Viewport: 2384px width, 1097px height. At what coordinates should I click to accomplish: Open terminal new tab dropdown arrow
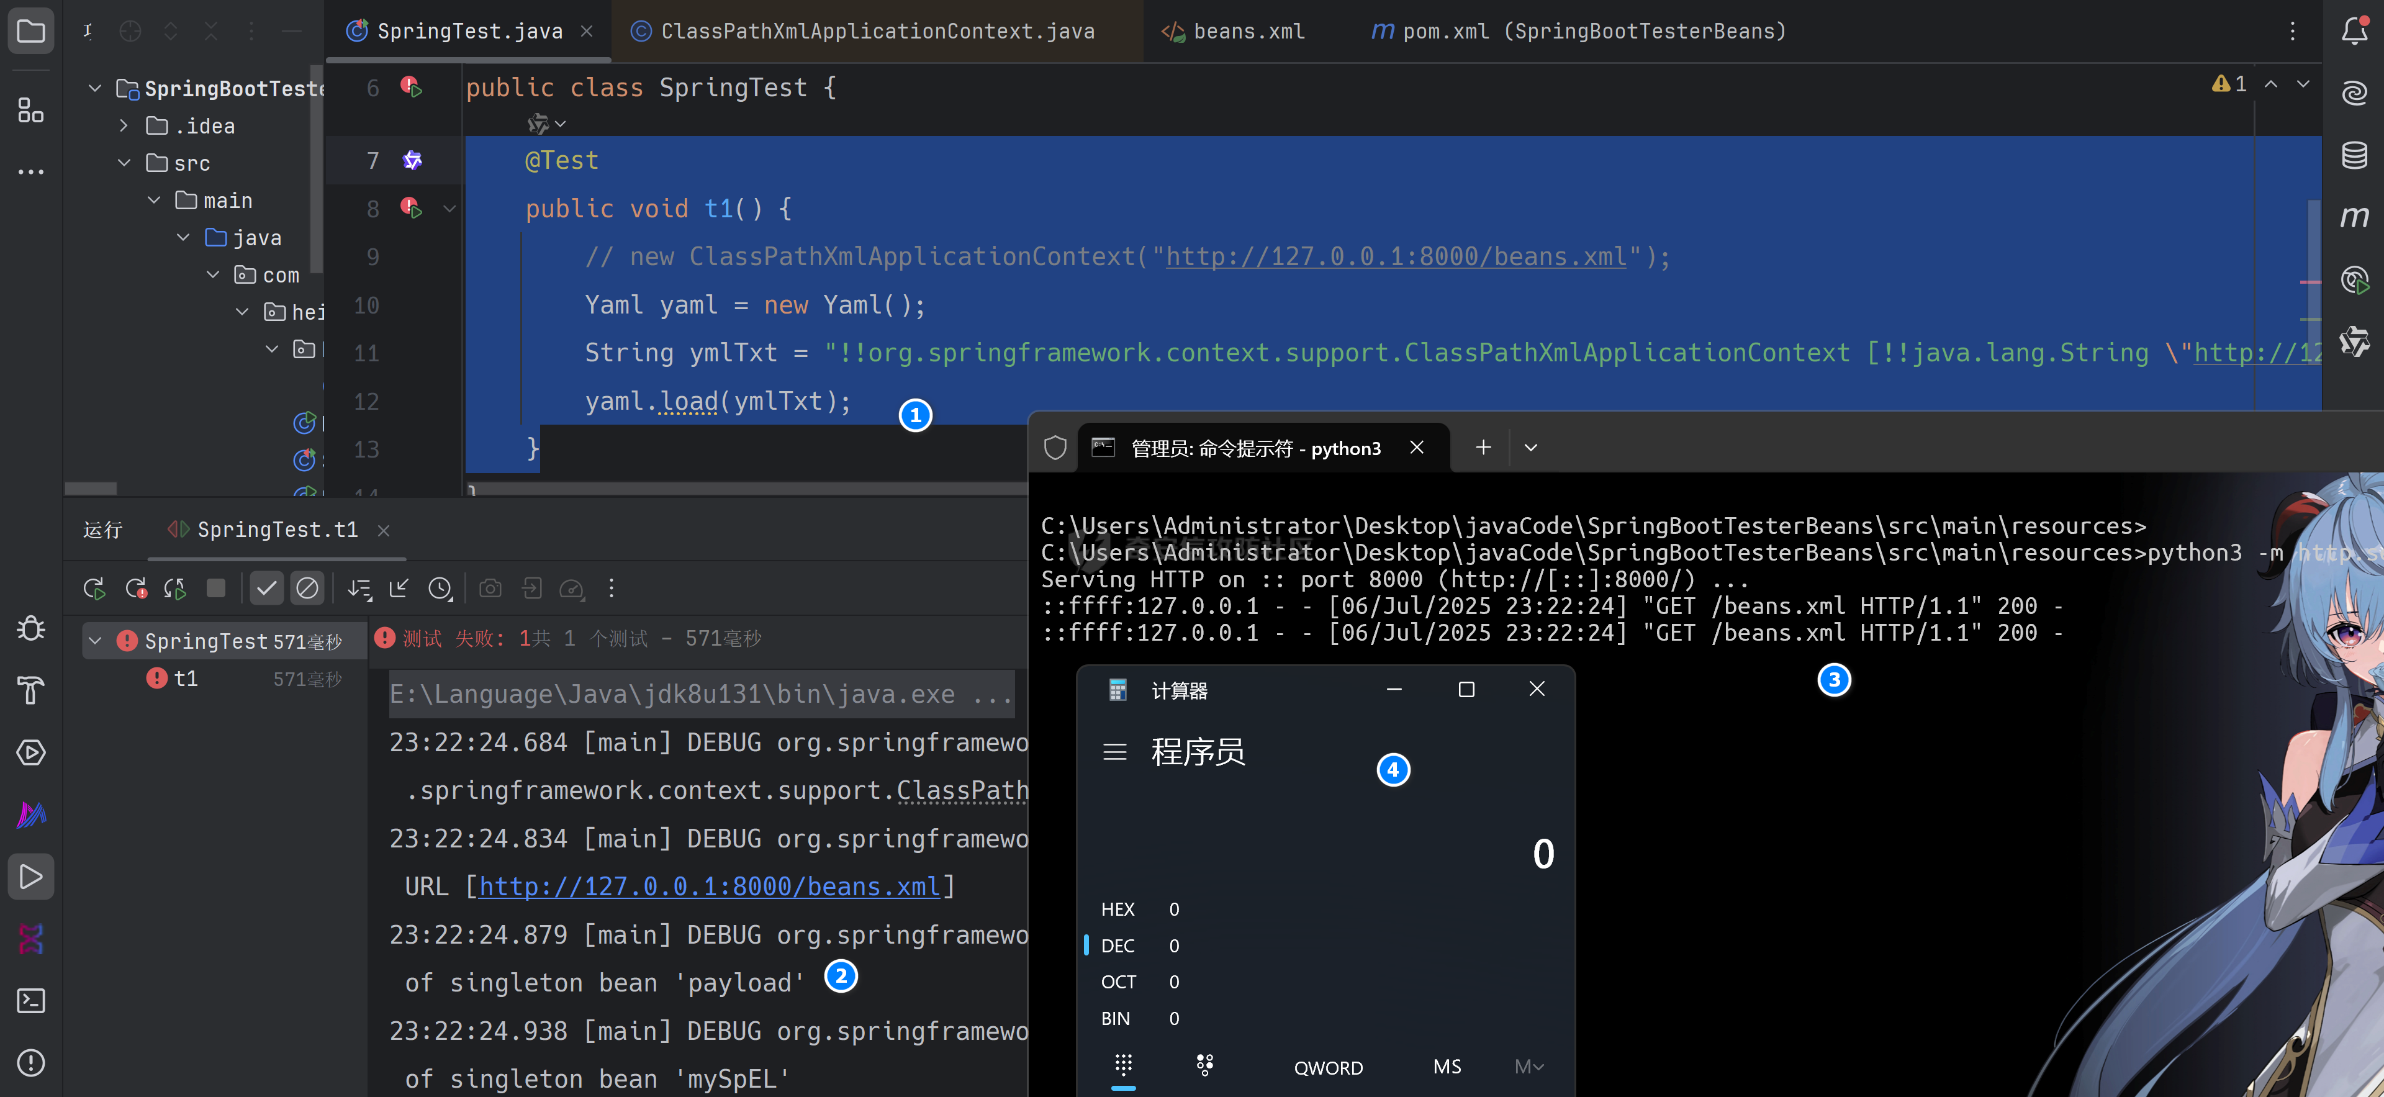pos(1531,448)
